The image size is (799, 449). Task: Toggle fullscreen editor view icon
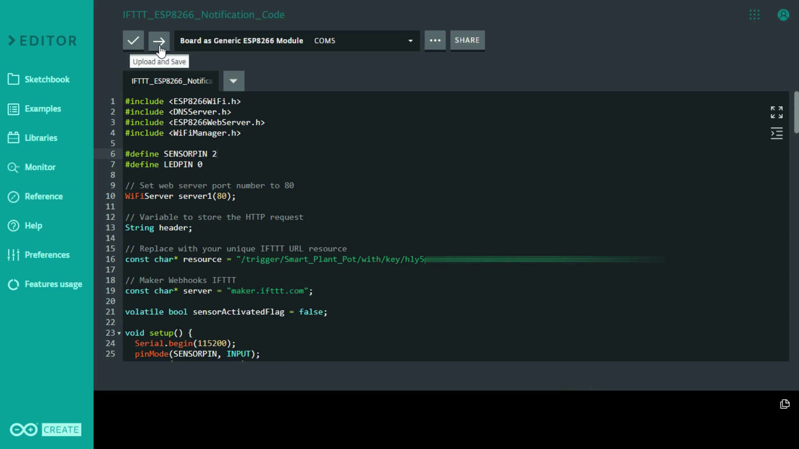click(777, 112)
